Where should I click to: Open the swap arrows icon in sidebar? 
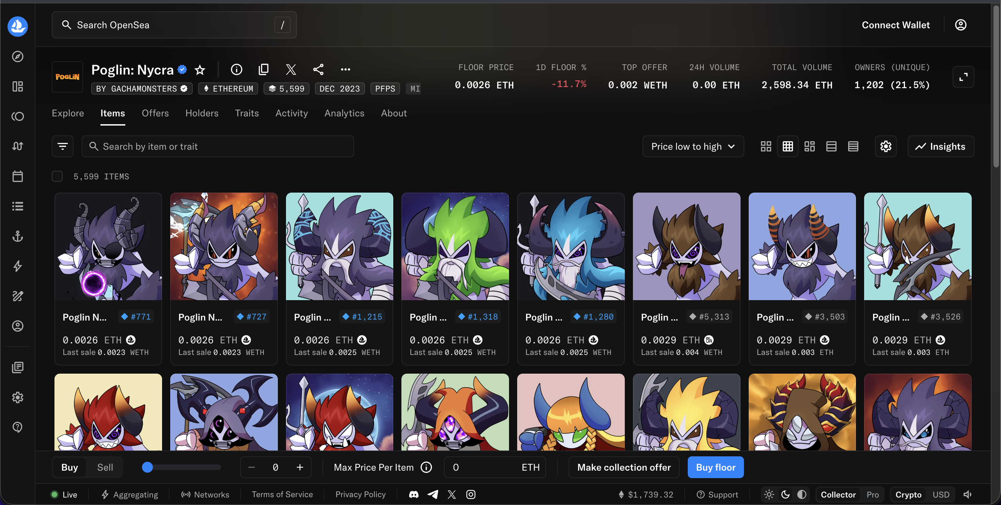(x=17, y=146)
